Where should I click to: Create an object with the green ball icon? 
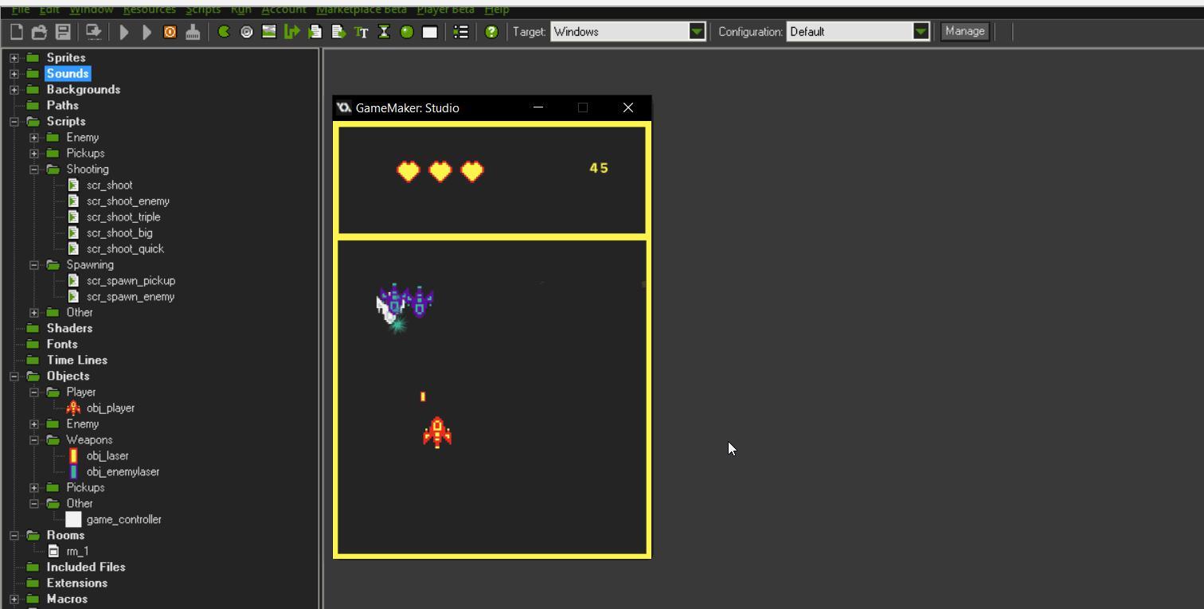406,32
